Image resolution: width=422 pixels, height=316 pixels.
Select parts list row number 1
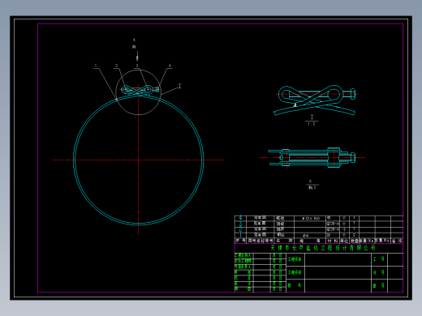tap(319, 235)
